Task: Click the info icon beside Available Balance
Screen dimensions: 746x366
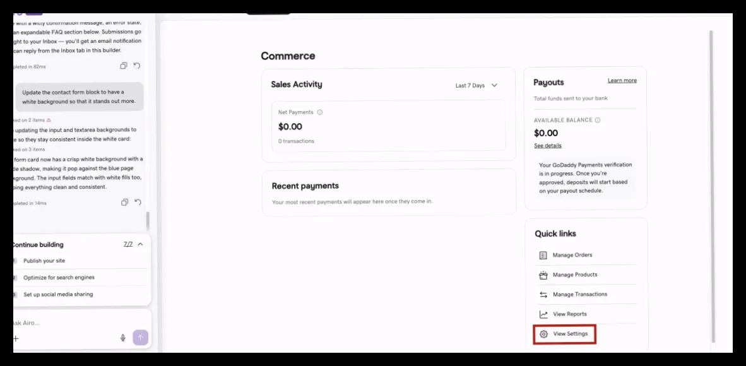Action: (598, 121)
